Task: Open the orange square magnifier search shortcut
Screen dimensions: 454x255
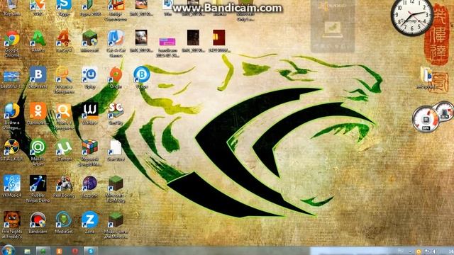Action: click(64, 111)
